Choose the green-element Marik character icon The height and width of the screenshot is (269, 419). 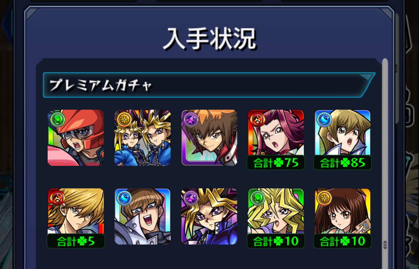[276, 212]
